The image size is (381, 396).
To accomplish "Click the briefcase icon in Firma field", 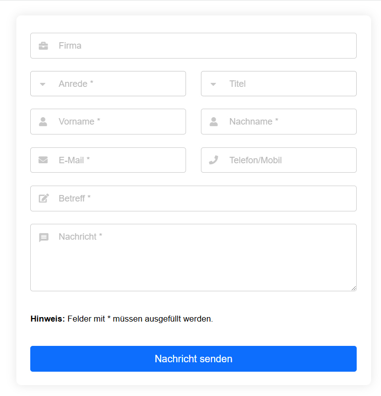I will (x=43, y=46).
